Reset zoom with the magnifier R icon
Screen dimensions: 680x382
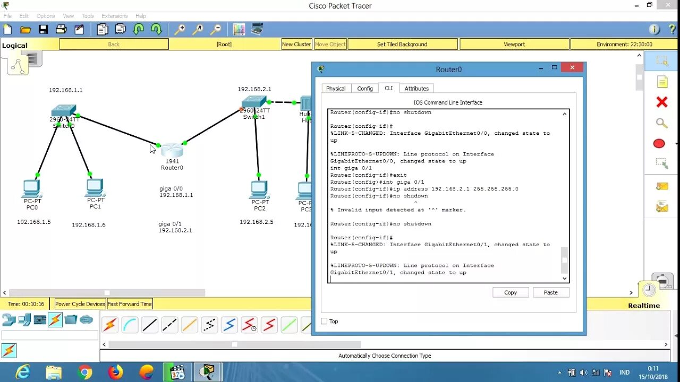198,29
